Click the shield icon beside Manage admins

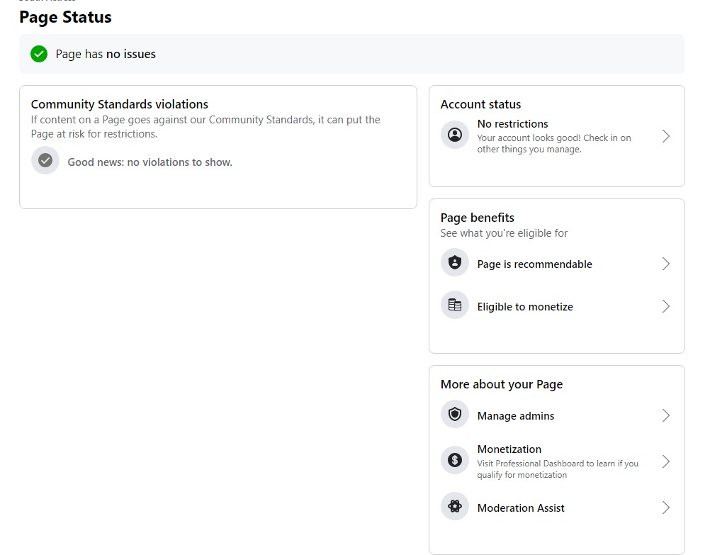coord(455,415)
